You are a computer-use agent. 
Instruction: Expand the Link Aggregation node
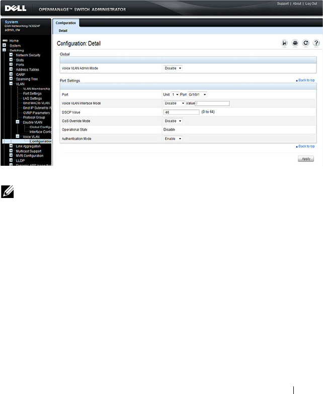[11, 146]
